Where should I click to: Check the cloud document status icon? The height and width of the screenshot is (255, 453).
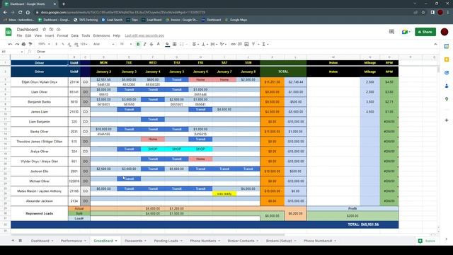[x=58, y=30]
